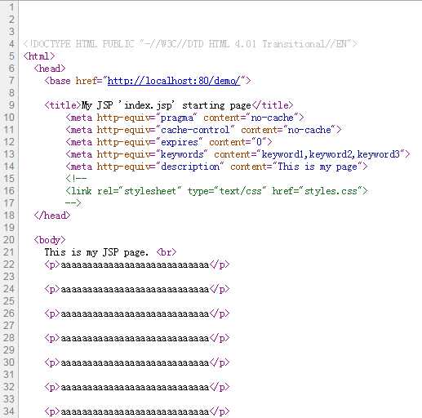Click the cache-control value on line 11
The height and width of the screenshot is (418, 422).
tap(195, 130)
